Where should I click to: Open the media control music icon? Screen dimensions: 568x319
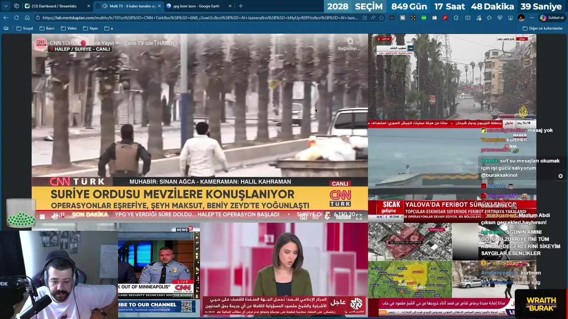478,18
